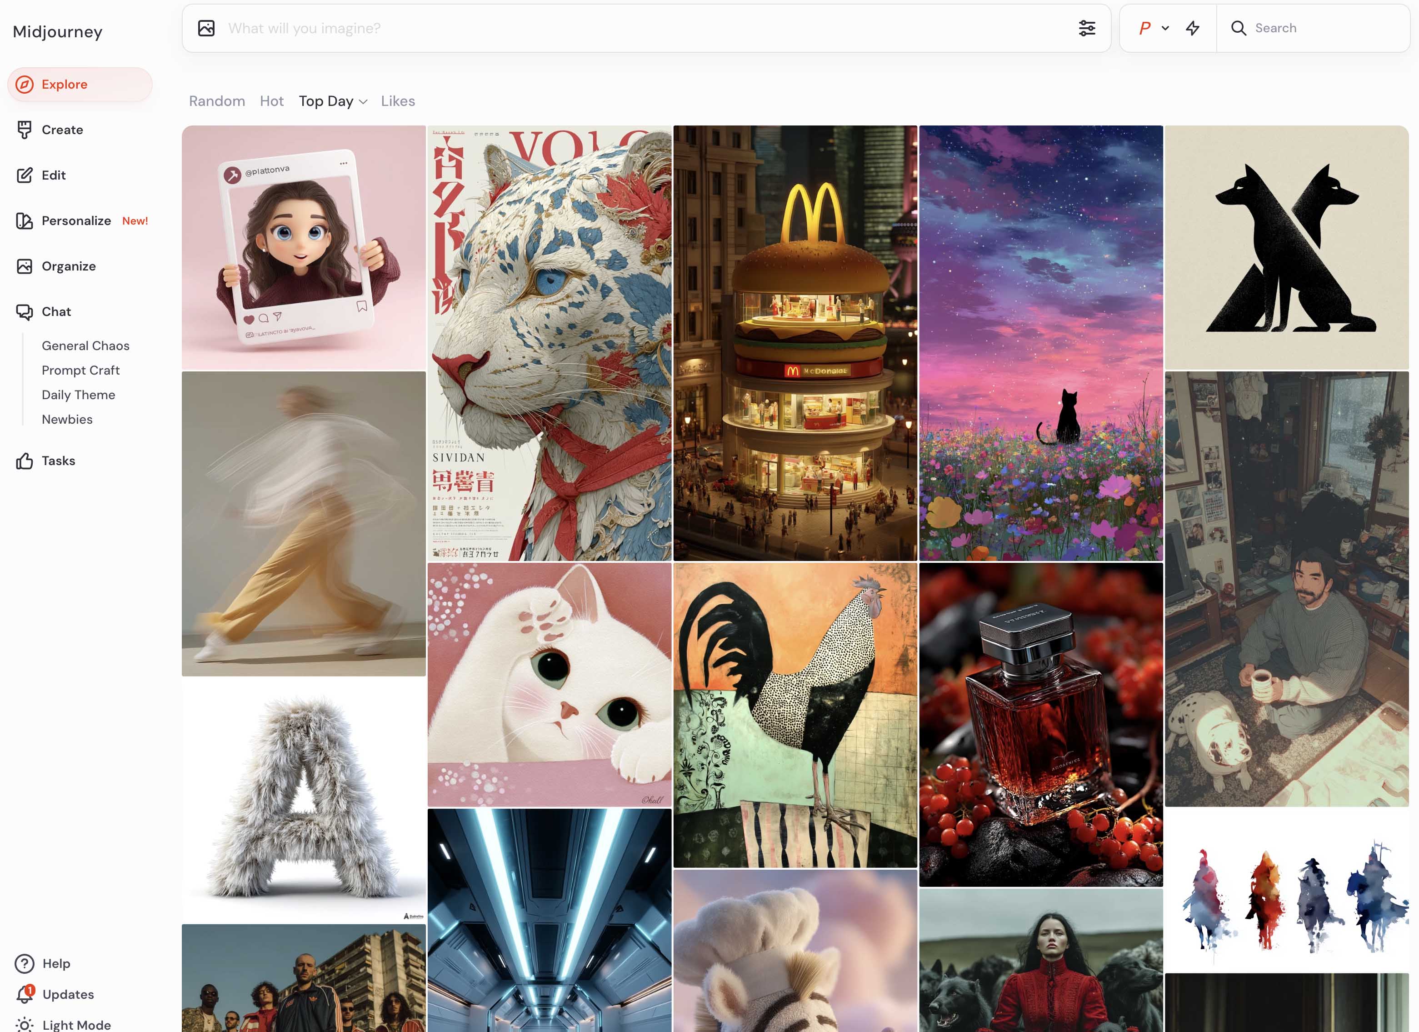
Task: Open the Tasks page
Action: tap(58, 461)
